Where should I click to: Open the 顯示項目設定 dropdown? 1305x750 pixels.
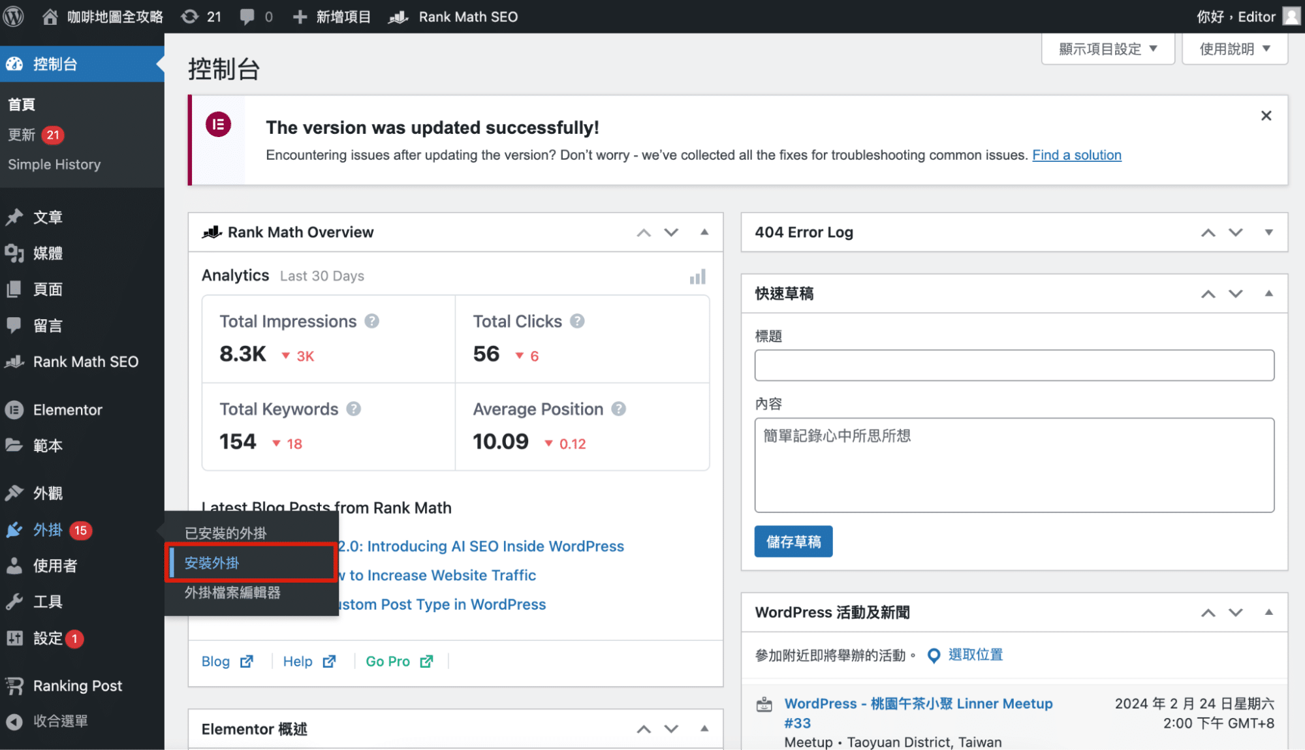(x=1107, y=49)
